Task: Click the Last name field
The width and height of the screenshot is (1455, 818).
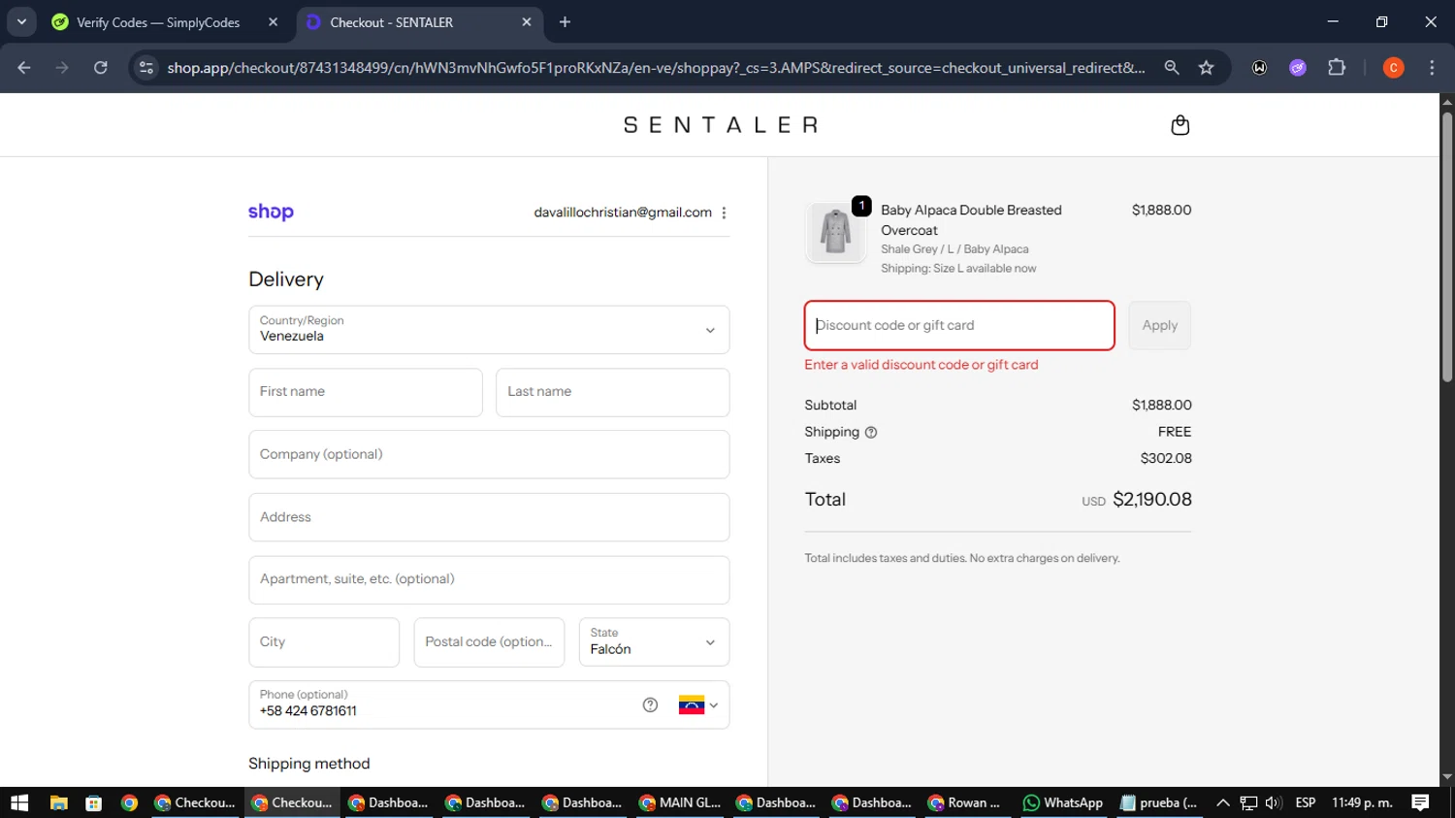Action: pos(612,392)
